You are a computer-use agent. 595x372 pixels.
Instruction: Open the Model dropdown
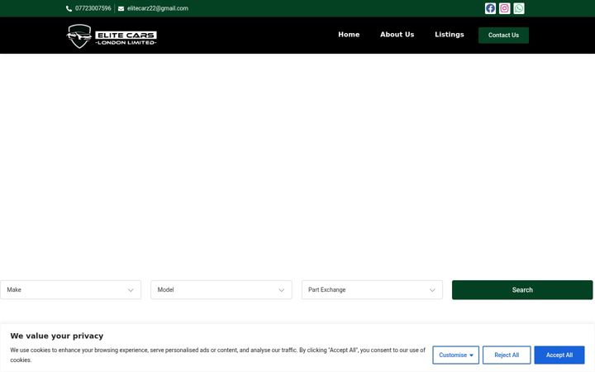point(221,289)
